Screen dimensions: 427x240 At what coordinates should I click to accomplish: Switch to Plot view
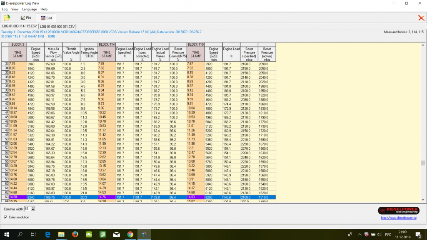tap(26, 18)
